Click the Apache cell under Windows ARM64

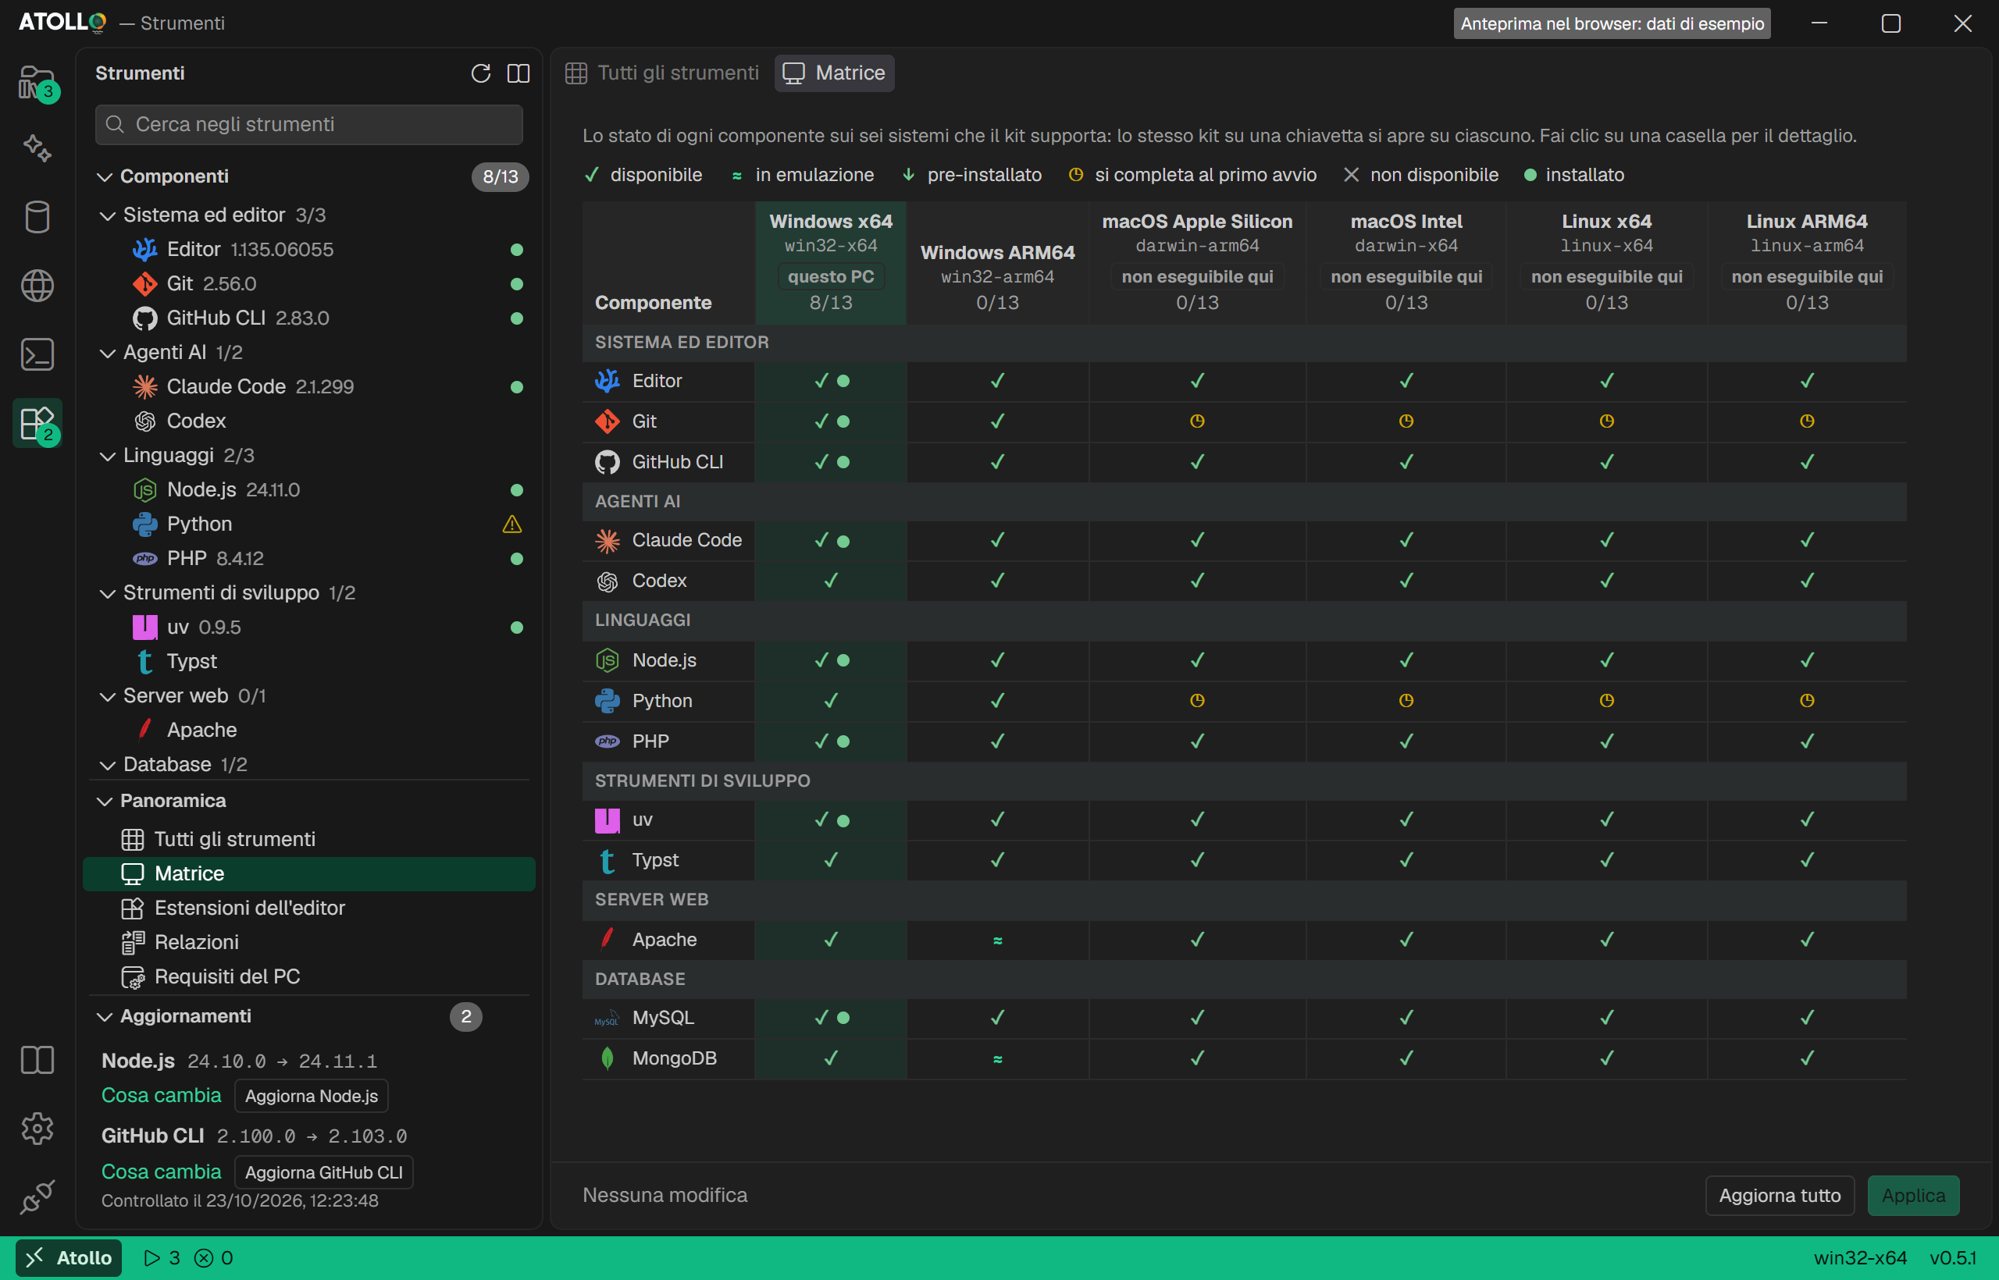coord(998,940)
